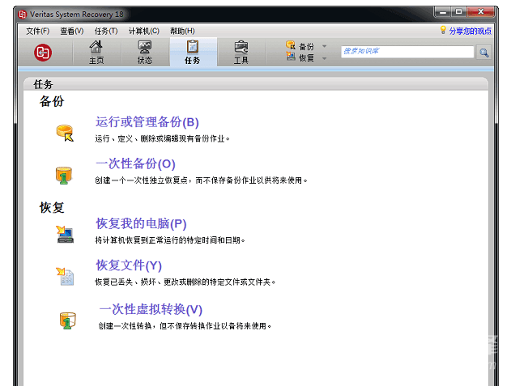The width and height of the screenshot is (511, 386).
Task: Open the 运行或管理备份(B) link
Action: point(147,122)
